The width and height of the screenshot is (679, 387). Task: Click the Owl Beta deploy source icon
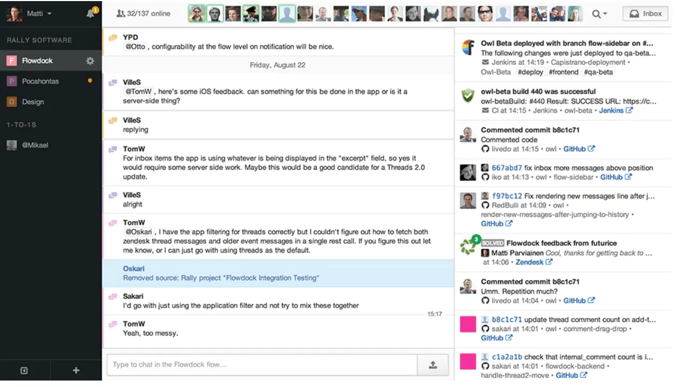[468, 48]
